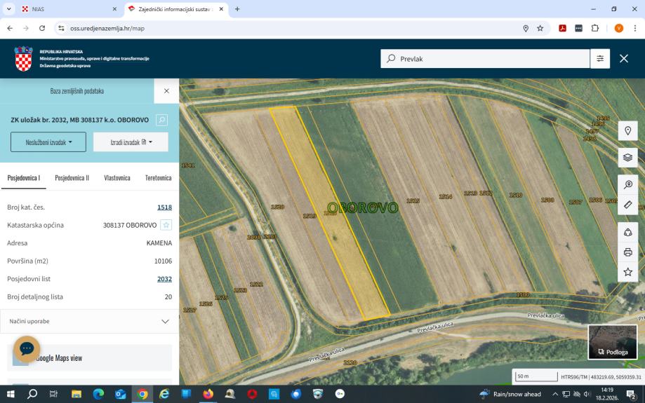This screenshot has width=645, height=403.
Task: Click the Previak search input field
Action: pyautogui.click(x=484, y=59)
